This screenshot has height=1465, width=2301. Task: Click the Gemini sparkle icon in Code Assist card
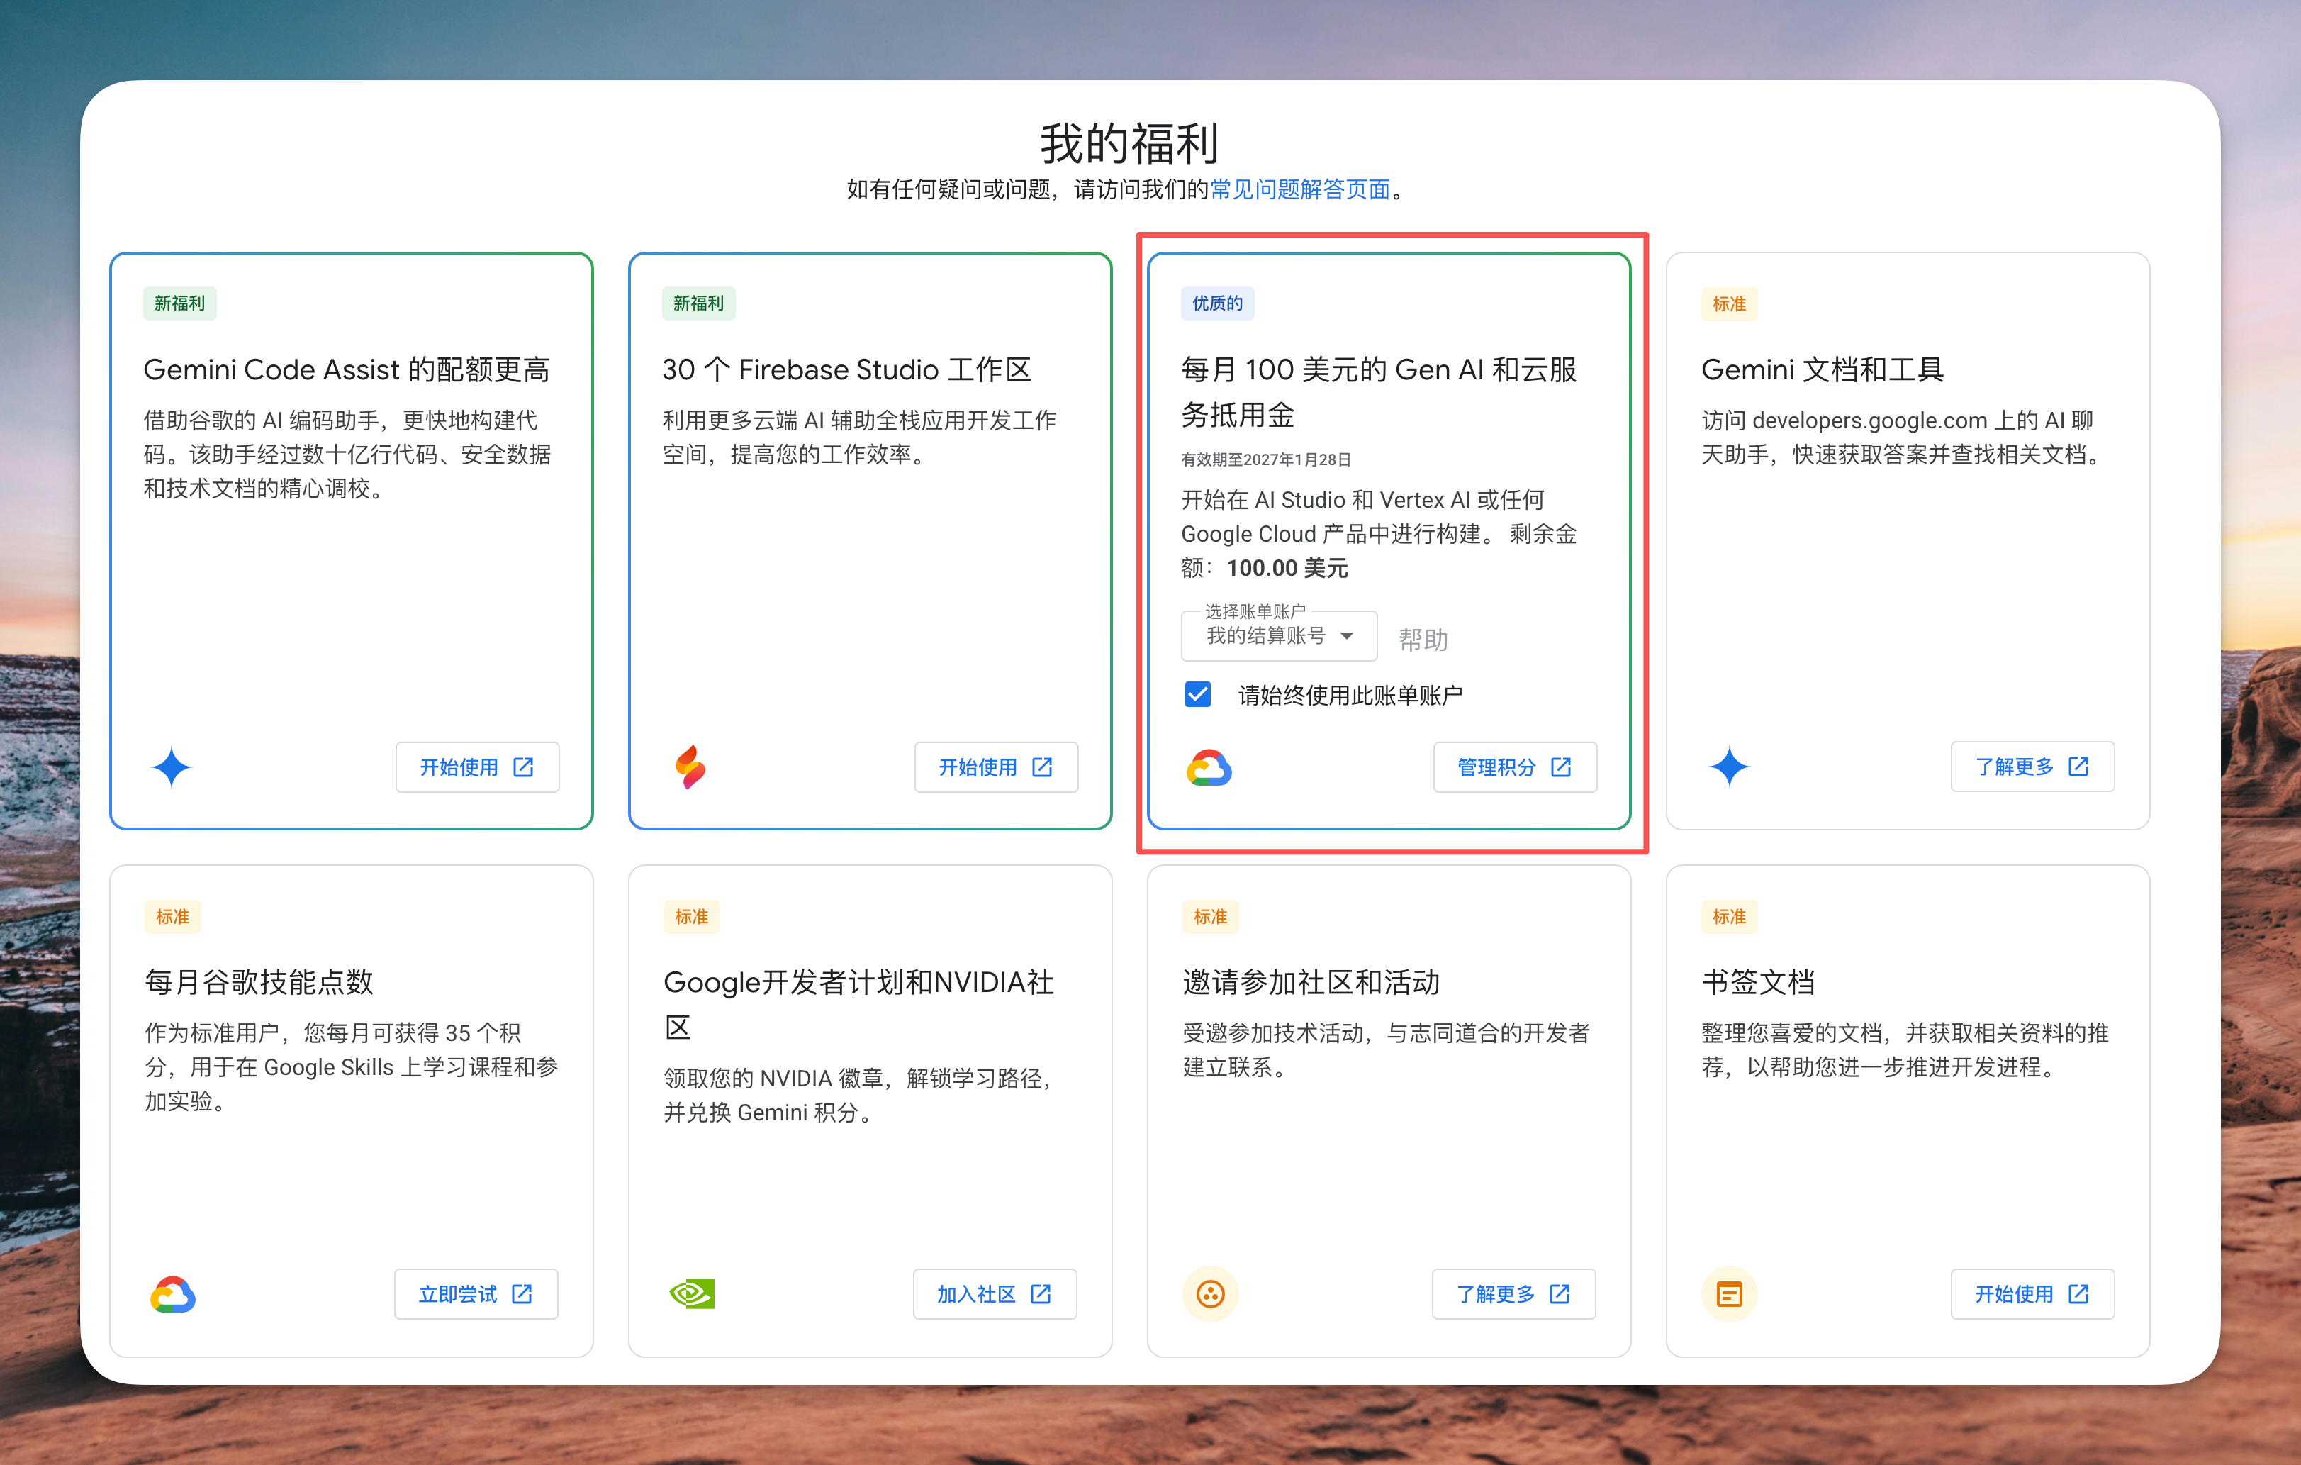(x=171, y=767)
